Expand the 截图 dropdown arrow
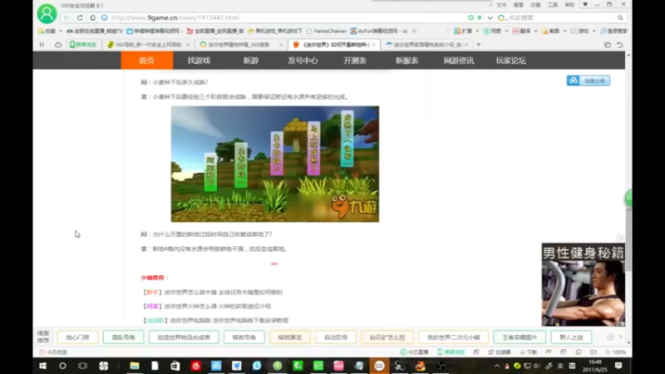The height and width of the screenshot is (374, 665). [565, 31]
